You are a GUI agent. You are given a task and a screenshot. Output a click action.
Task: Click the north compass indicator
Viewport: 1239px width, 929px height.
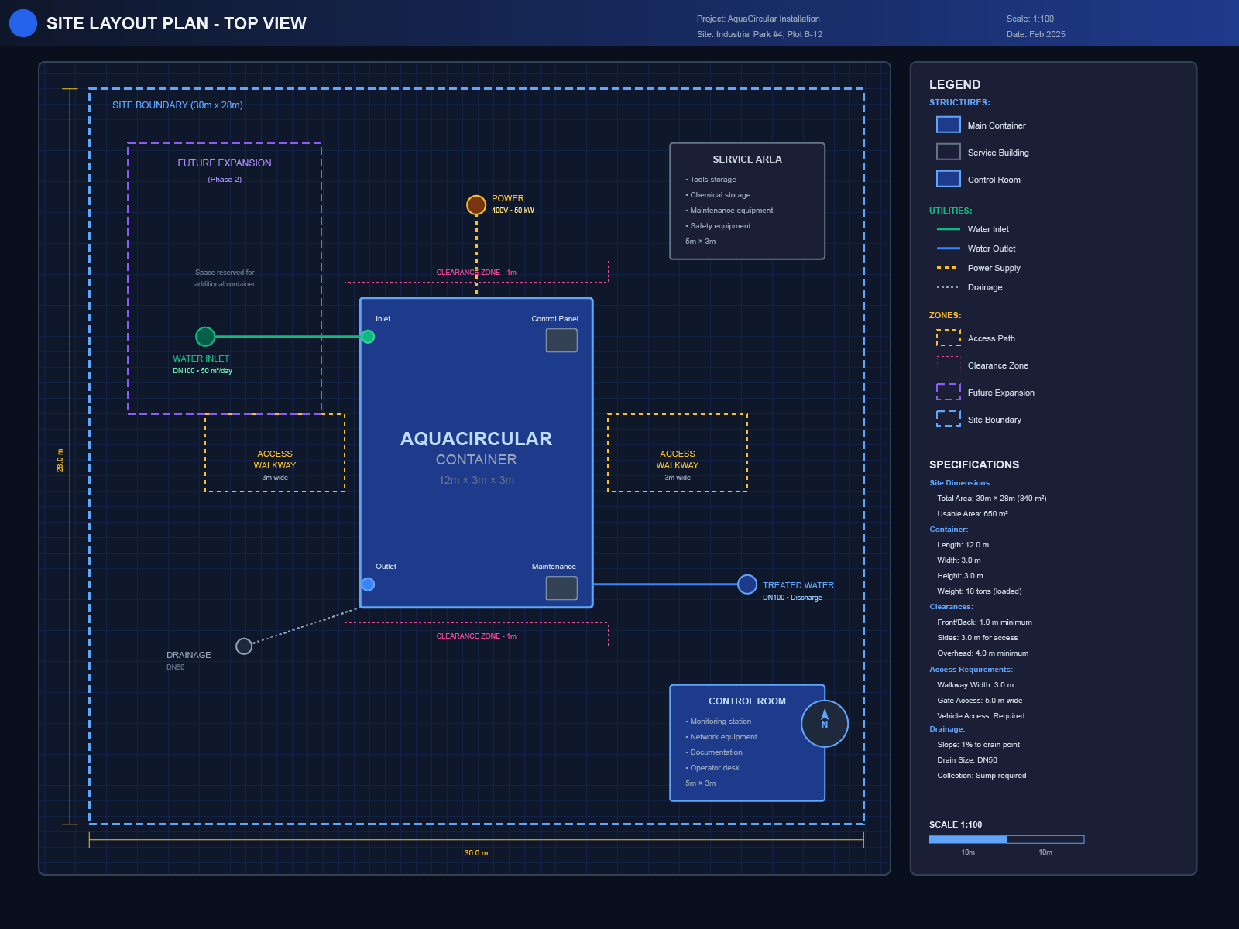pos(823,724)
